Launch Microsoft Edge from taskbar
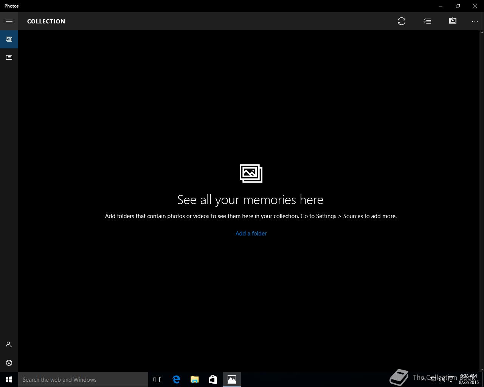 (176, 379)
